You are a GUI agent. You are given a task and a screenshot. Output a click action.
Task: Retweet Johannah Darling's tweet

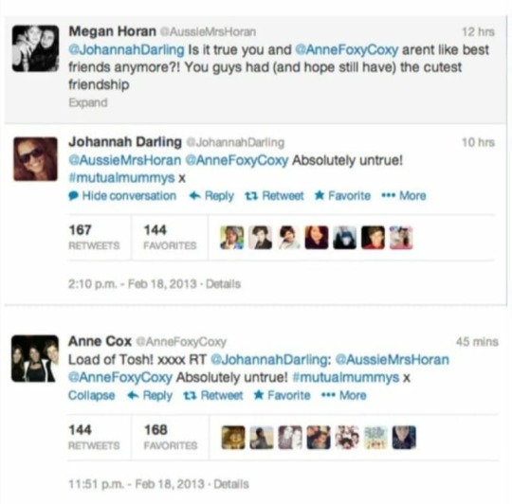[x=274, y=196]
